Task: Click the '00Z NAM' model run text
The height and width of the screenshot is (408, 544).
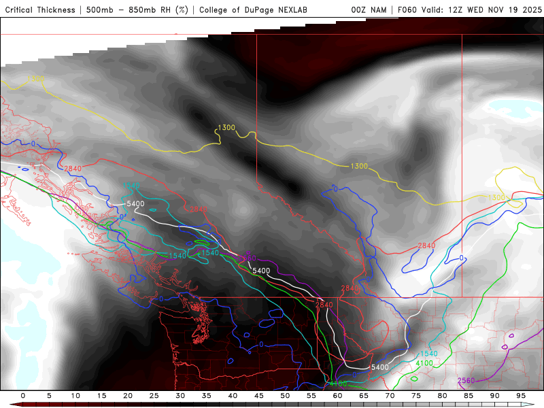Action: (x=369, y=10)
